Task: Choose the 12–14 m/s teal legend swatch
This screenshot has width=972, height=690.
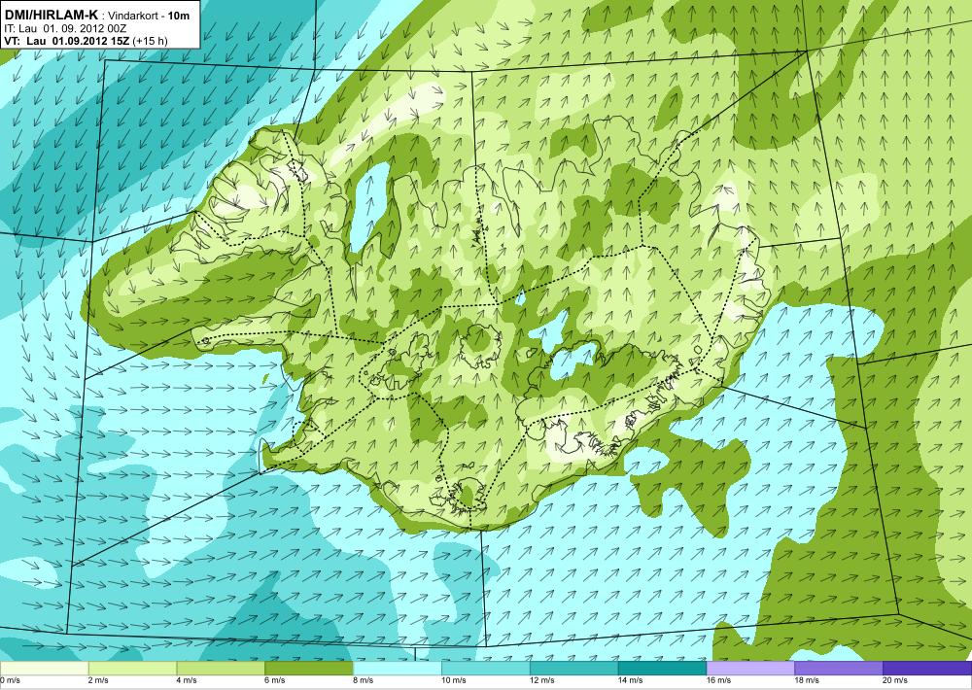Action: point(573,669)
